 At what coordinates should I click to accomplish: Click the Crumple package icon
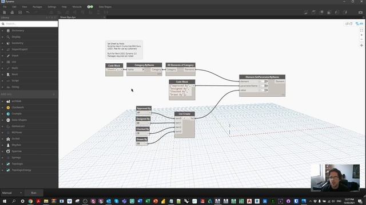pos(8,114)
